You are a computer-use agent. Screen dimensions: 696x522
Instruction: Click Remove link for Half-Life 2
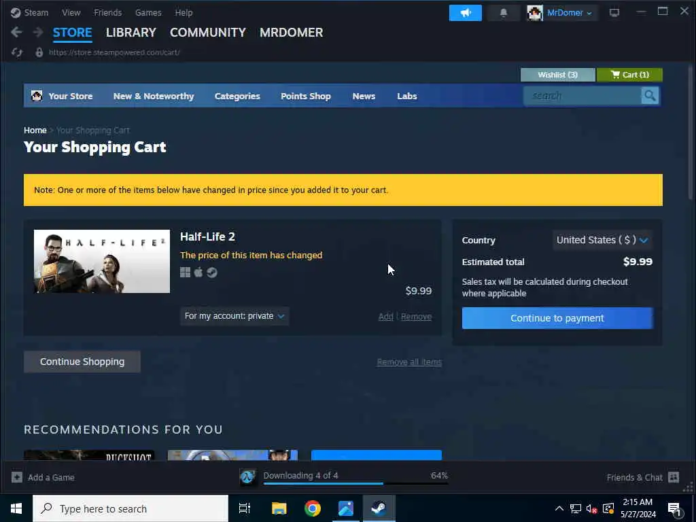(x=417, y=317)
